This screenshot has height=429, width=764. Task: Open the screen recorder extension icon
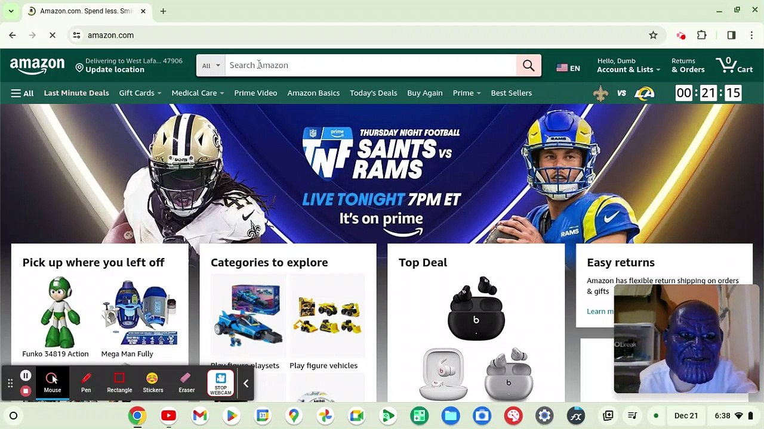[x=681, y=35]
